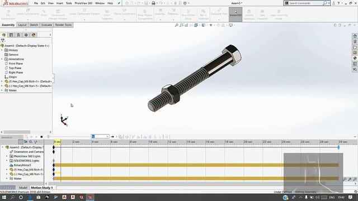
Task: Open Hide/Show Items icon in view toolbar
Action: 211,25
